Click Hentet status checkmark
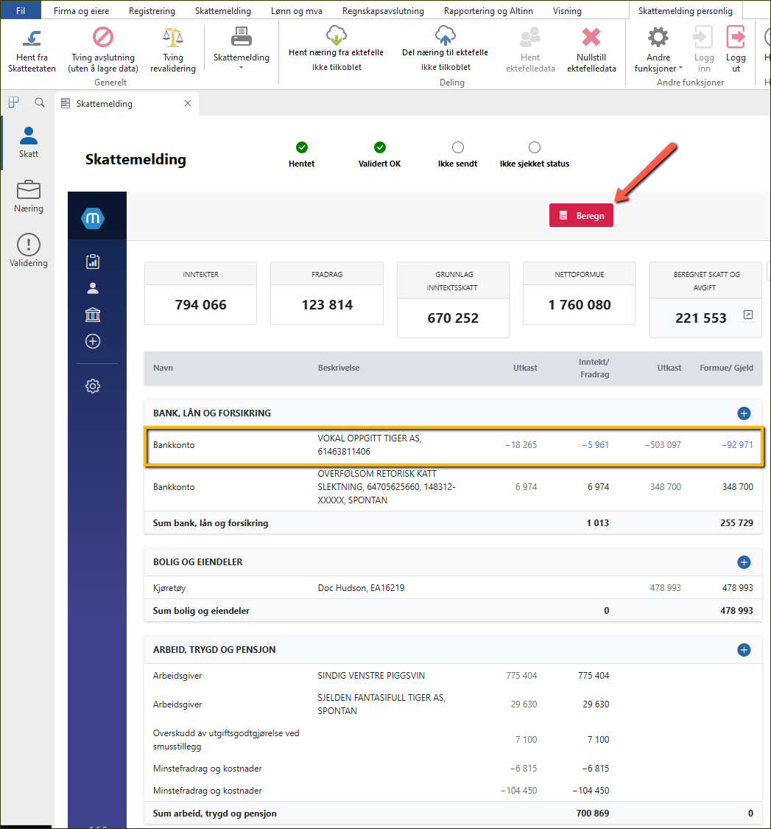 (x=302, y=147)
